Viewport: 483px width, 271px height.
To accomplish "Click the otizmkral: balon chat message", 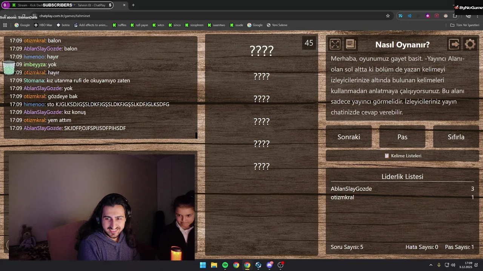I will point(35,41).
